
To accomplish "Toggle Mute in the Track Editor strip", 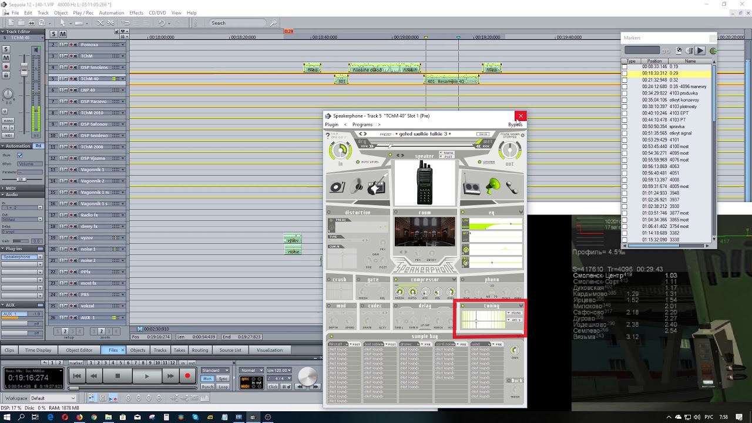I will point(6,58).
